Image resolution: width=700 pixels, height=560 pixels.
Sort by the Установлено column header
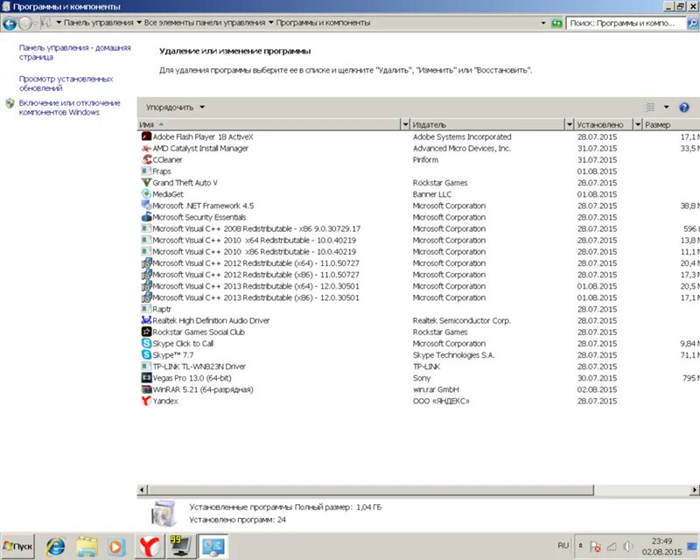tap(604, 124)
